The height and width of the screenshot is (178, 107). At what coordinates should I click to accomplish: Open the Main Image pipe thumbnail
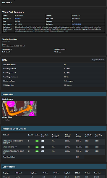(x=20, y=109)
